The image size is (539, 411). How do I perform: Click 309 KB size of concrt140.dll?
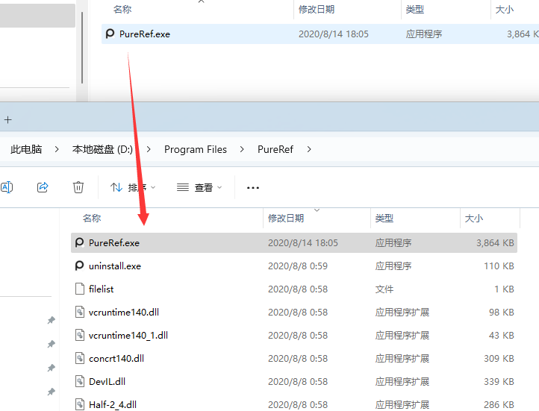pyautogui.click(x=499, y=359)
